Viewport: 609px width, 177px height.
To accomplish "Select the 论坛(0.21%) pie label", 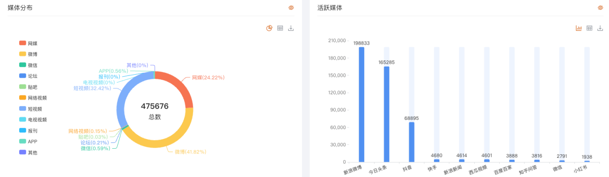I will pyautogui.click(x=95, y=142).
